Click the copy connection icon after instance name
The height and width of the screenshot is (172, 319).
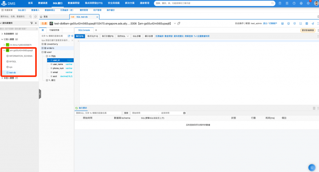click(179, 24)
